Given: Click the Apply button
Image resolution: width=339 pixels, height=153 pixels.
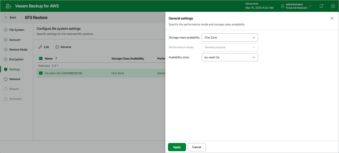Looking at the screenshot, I should 177,147.
